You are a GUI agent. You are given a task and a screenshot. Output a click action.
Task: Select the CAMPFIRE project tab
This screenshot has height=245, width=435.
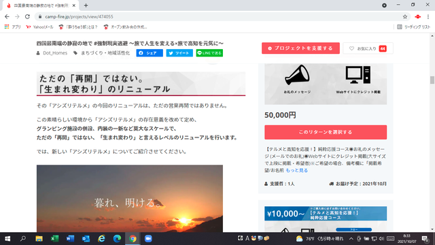tap(41, 5)
